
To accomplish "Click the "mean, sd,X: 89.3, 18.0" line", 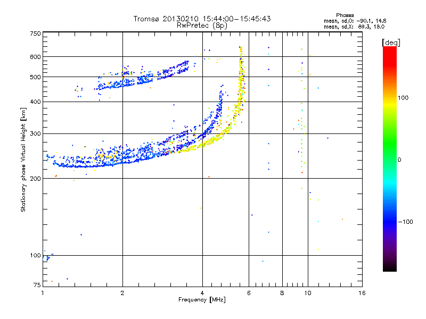I will coord(354,27).
